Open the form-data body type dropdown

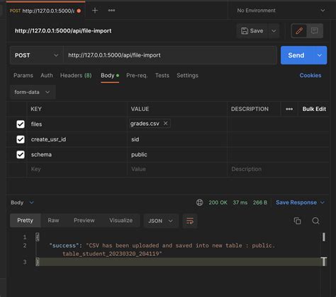33,92
